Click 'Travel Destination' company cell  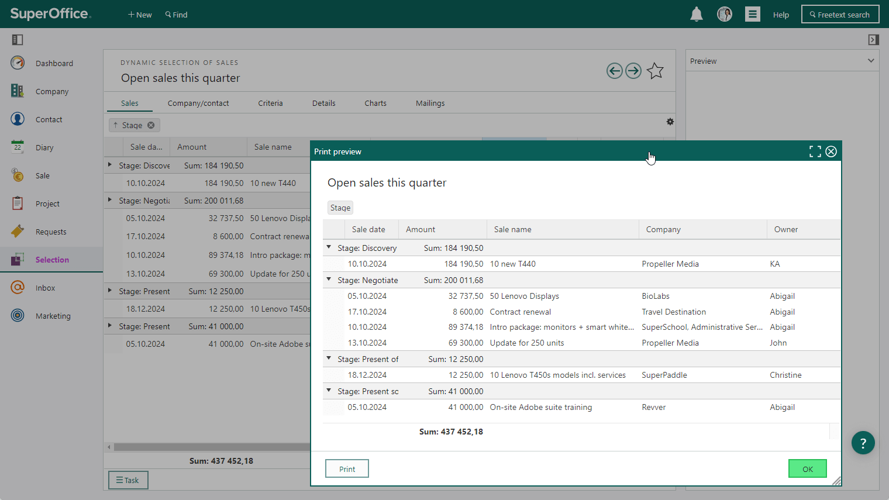(674, 312)
